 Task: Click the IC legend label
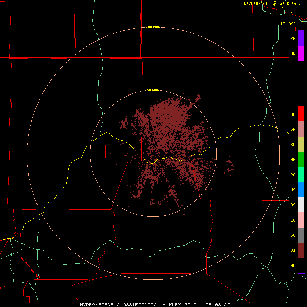click(x=293, y=220)
